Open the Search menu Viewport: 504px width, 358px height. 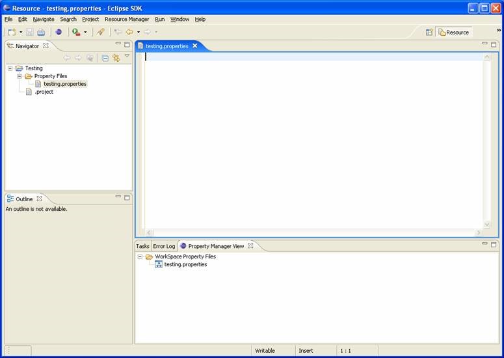coord(68,20)
